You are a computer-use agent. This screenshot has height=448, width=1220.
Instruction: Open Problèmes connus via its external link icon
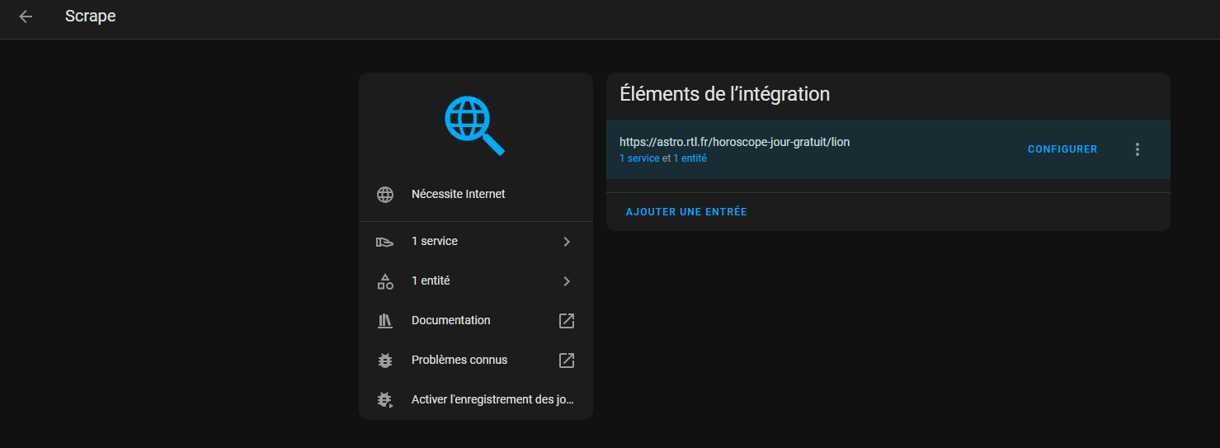pos(566,361)
